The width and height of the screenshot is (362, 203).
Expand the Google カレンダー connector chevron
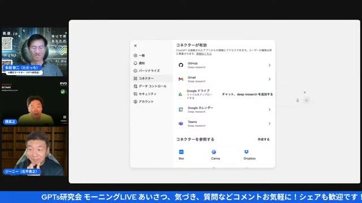coord(269,109)
